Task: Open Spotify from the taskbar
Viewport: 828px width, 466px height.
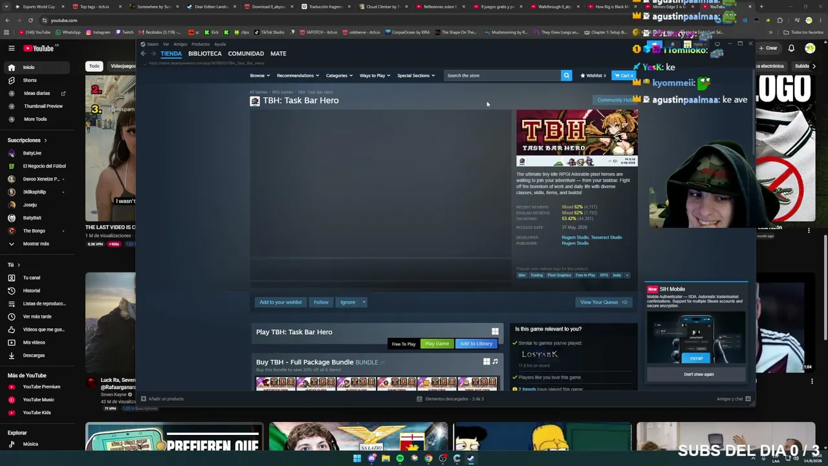Action: coord(400,459)
